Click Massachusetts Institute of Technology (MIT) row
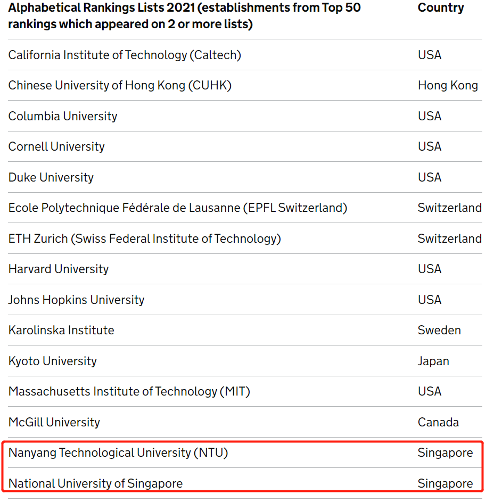The image size is (494, 502). [x=129, y=391]
